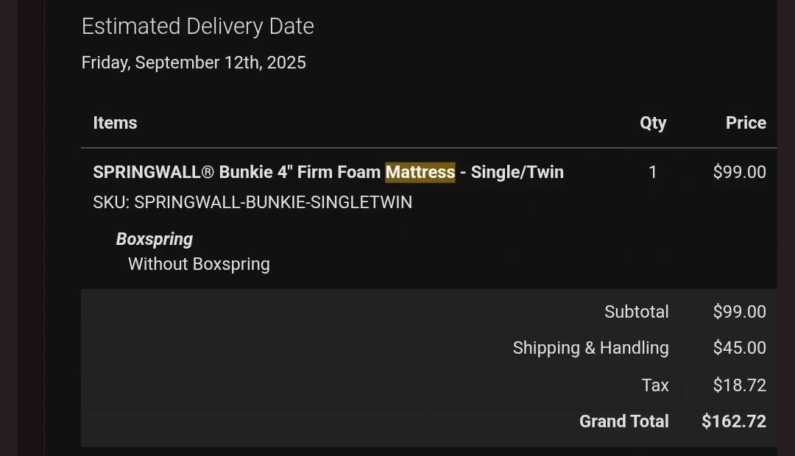The height and width of the screenshot is (456, 795).
Task: Click the $162.72 grand total amount
Action: (x=733, y=421)
